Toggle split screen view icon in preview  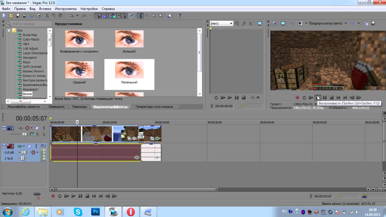click(x=300, y=23)
